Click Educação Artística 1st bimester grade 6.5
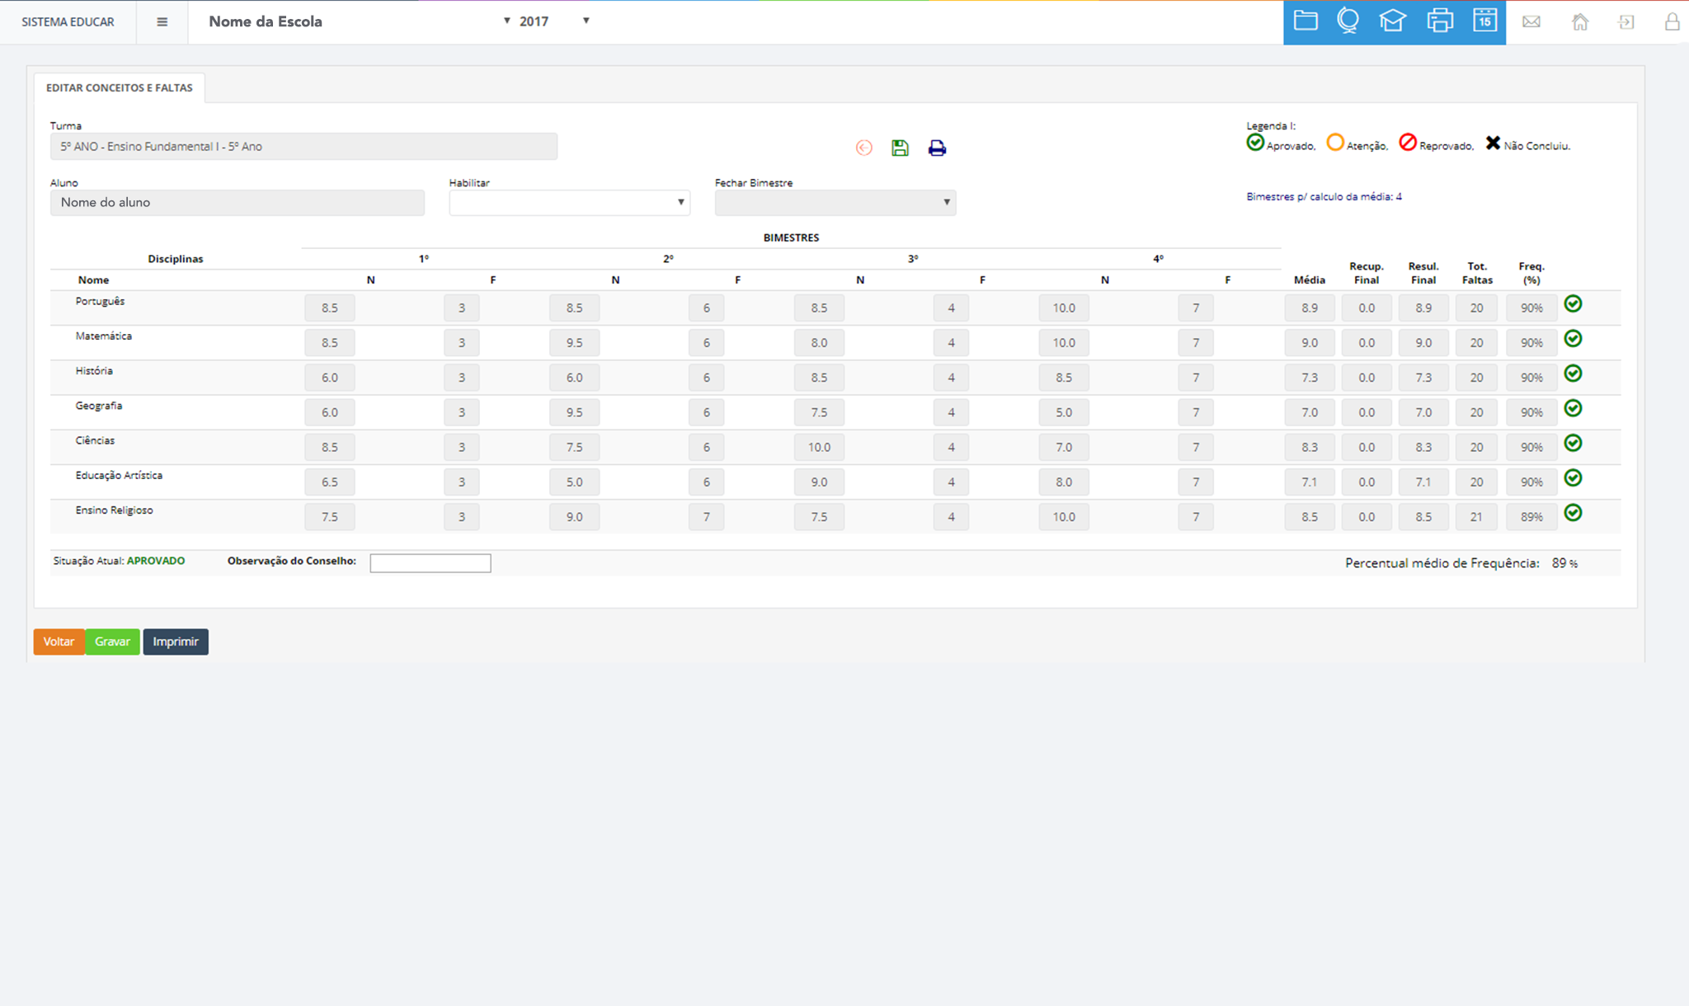This screenshot has width=1689, height=1006. [x=330, y=482]
